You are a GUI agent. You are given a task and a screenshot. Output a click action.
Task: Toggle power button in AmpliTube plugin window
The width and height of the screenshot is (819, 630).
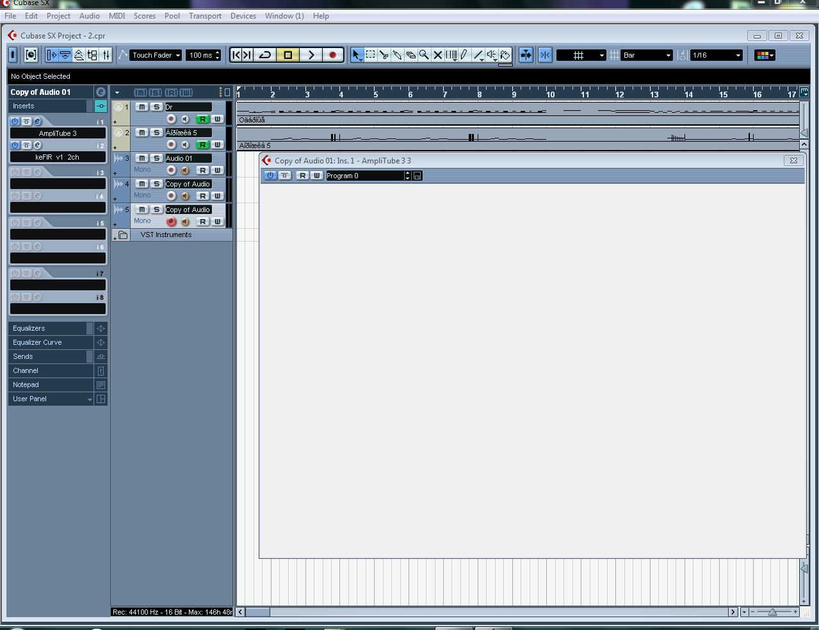(x=270, y=176)
